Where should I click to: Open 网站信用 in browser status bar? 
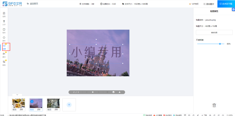177,115
